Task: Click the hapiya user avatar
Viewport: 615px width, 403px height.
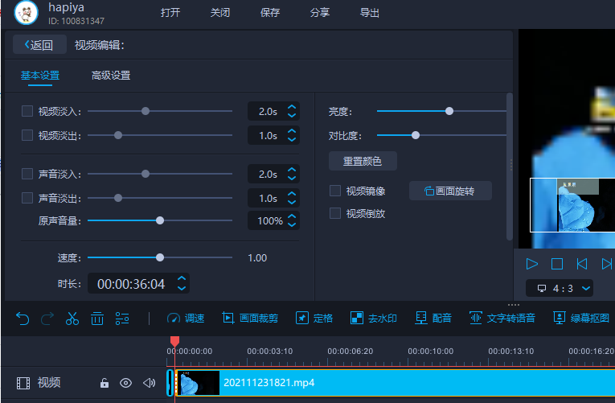Action: pos(27,13)
